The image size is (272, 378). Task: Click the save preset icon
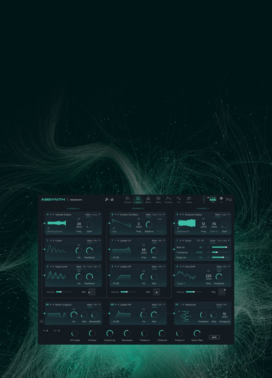click(112, 200)
